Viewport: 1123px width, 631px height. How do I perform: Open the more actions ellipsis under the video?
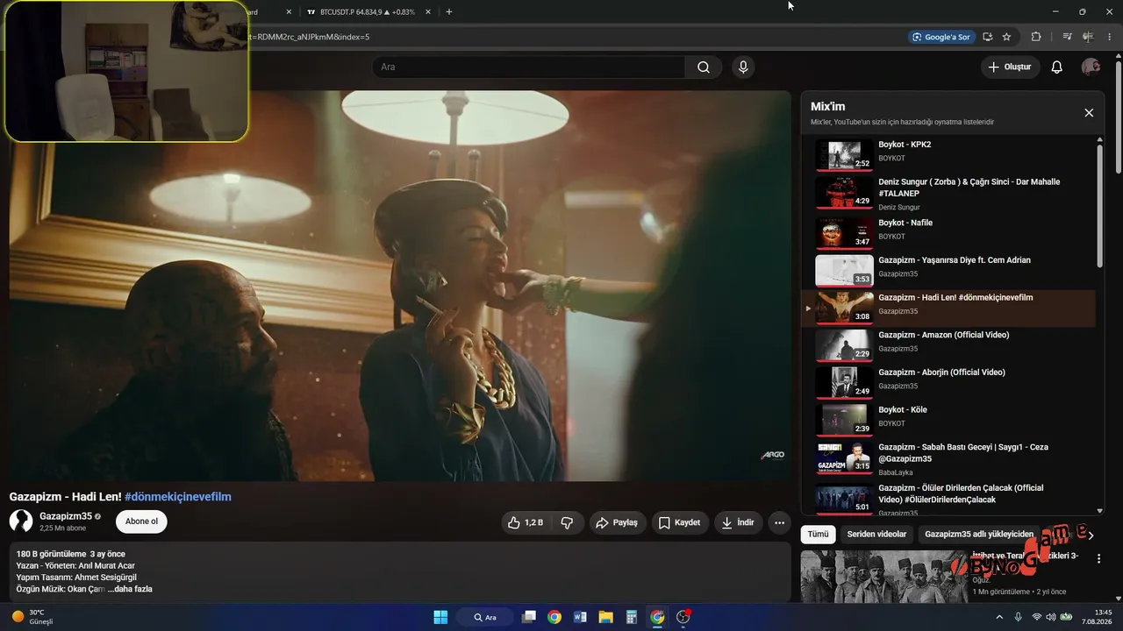tap(779, 522)
